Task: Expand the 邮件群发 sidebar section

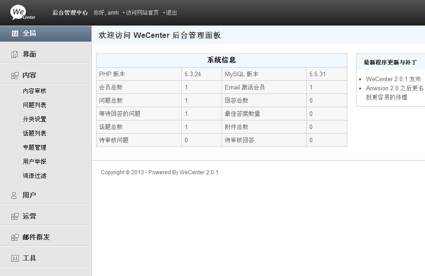Action: (x=36, y=237)
